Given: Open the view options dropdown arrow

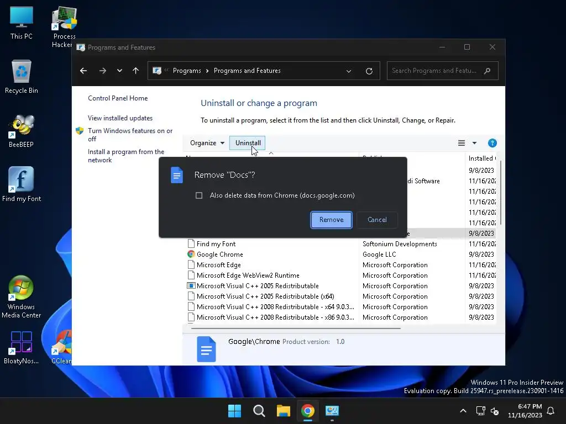Looking at the screenshot, I should [474, 143].
